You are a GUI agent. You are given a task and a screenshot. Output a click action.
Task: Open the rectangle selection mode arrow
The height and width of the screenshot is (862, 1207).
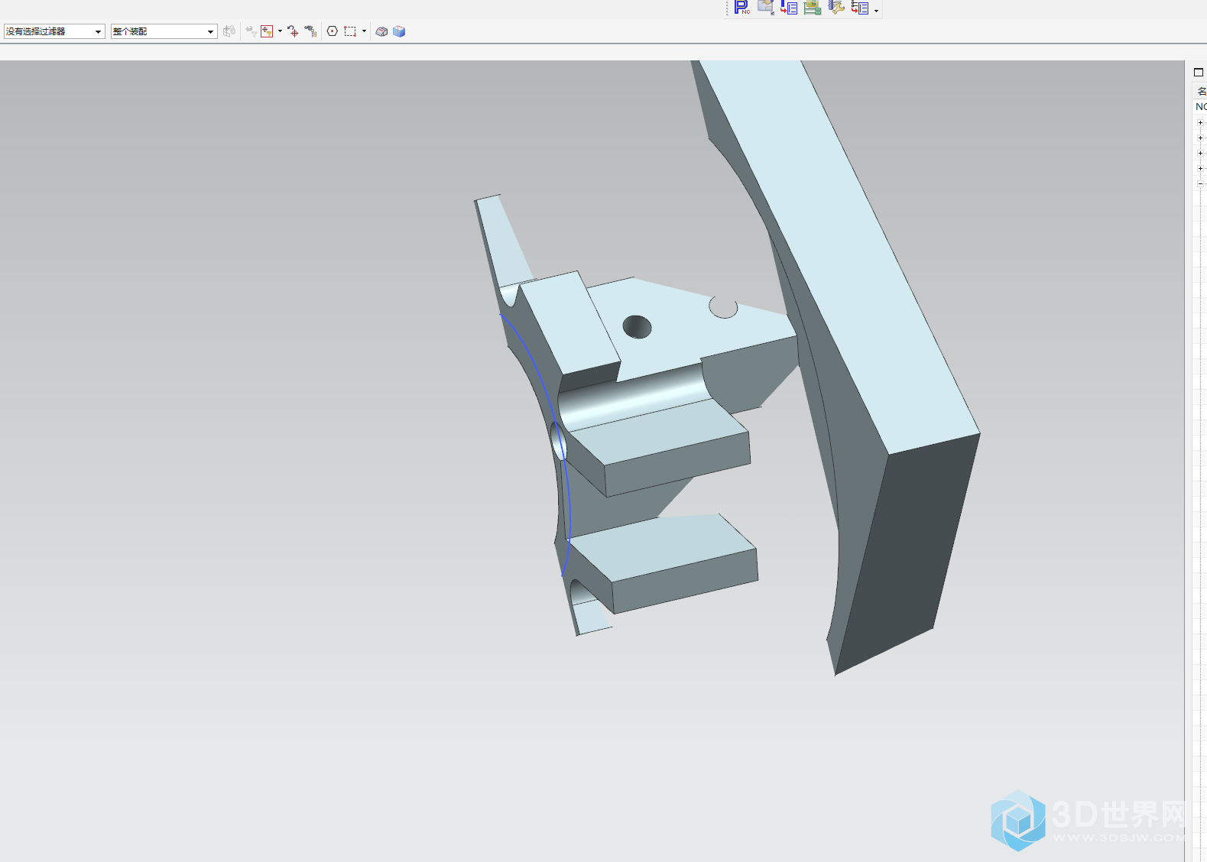[x=364, y=31]
